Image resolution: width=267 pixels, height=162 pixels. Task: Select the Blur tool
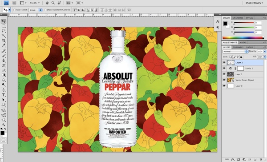[4, 80]
